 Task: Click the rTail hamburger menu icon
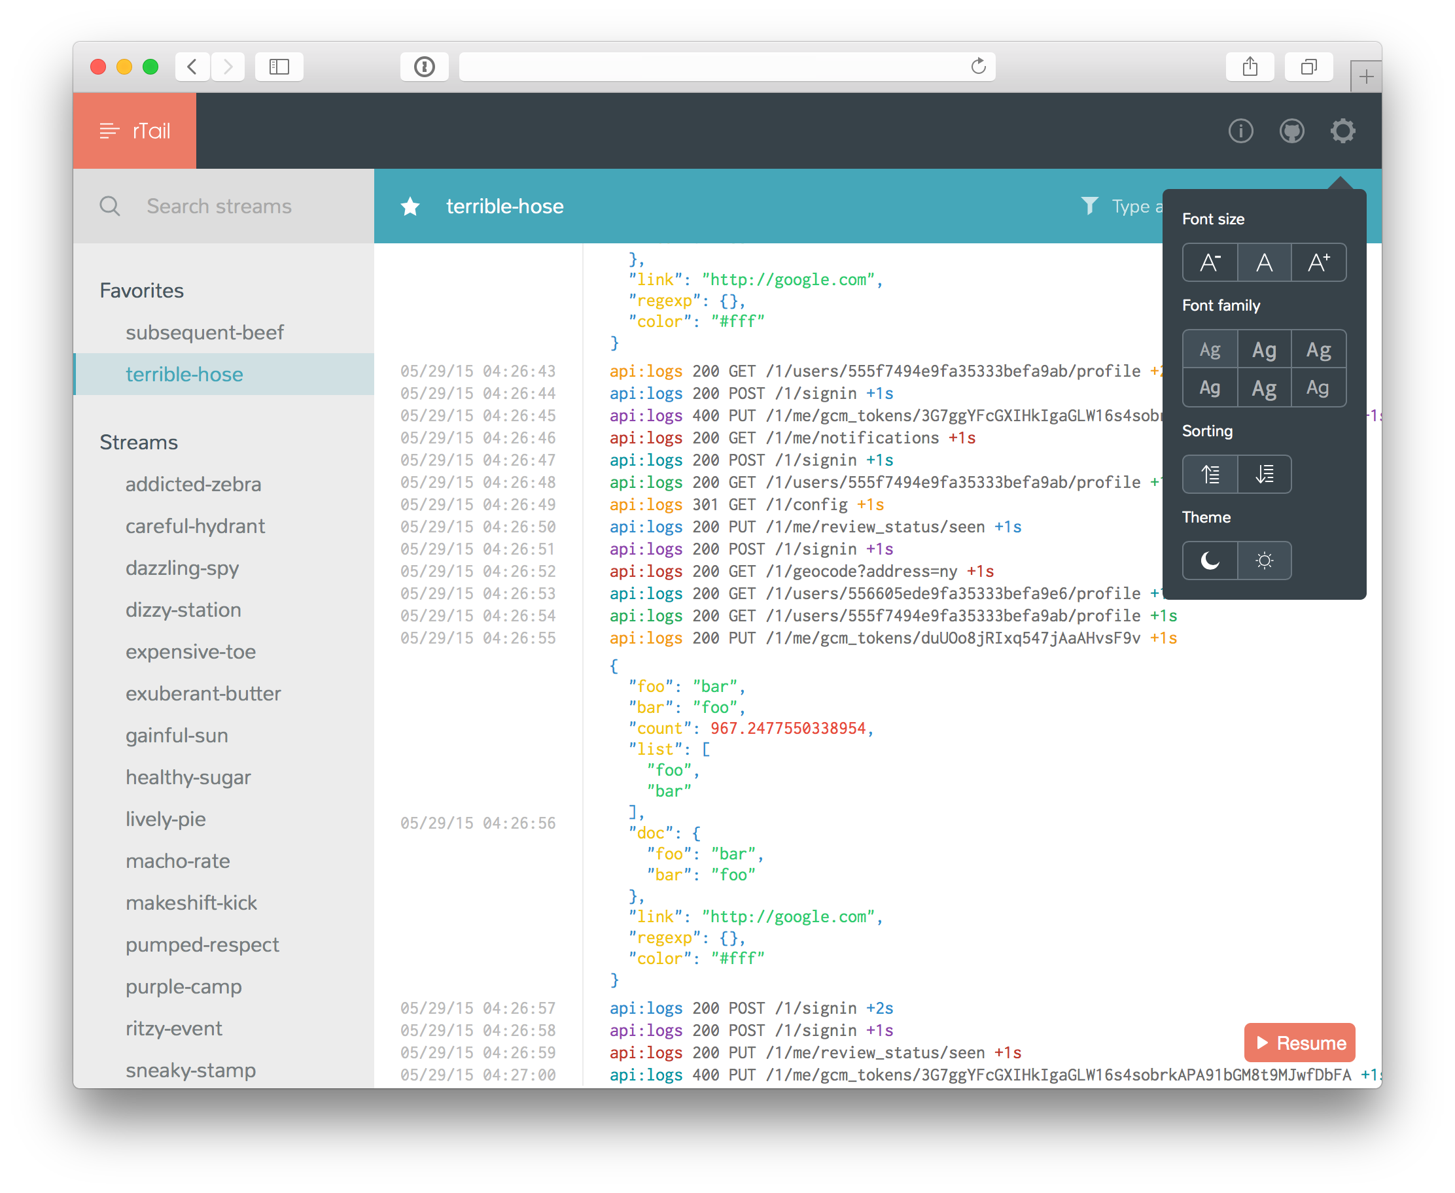(x=107, y=131)
